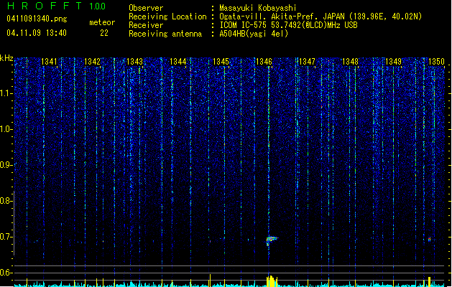Image resolution: width=452 pixels, height=287 pixels.
Task: Click the 1342 time marker
Action: (92, 62)
